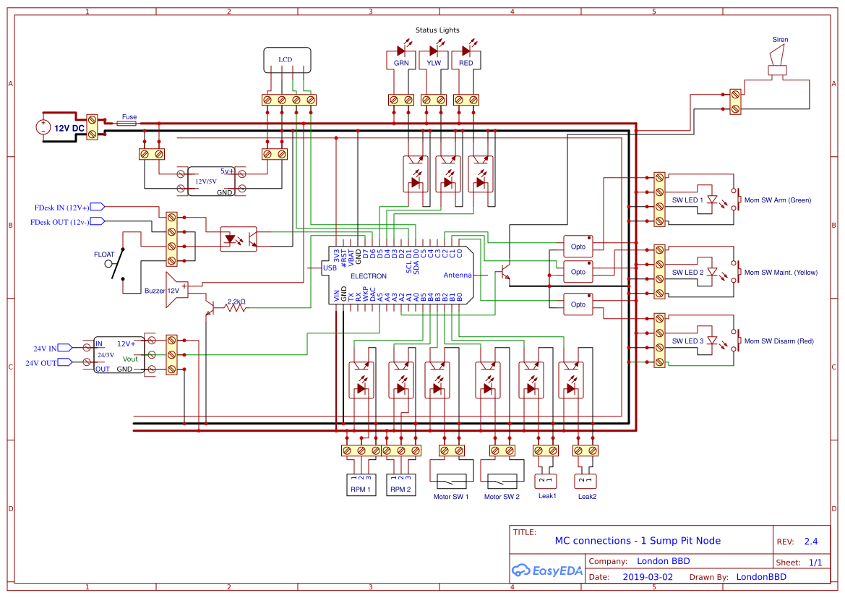This screenshot has width=845, height=598.
Task: Select the optocoupler next to the FLOAT terminal block
Action: pyautogui.click(x=239, y=239)
